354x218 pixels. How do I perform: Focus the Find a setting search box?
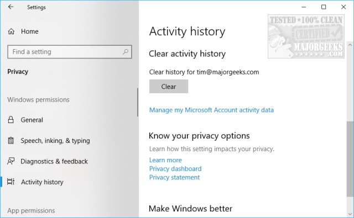pos(70,52)
